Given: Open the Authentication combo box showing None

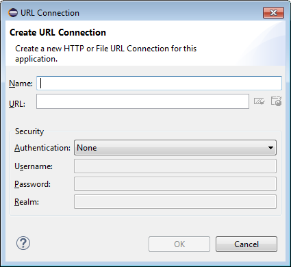Looking at the screenshot, I should [x=175, y=148].
